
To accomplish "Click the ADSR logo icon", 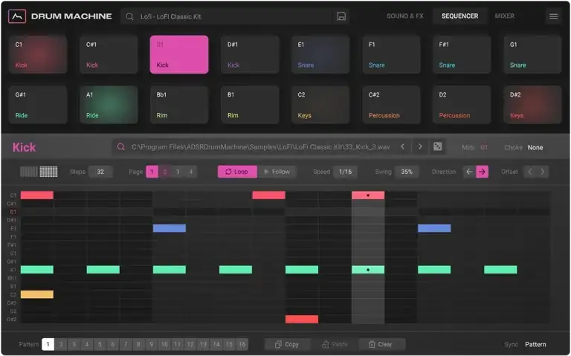I will click(17, 16).
